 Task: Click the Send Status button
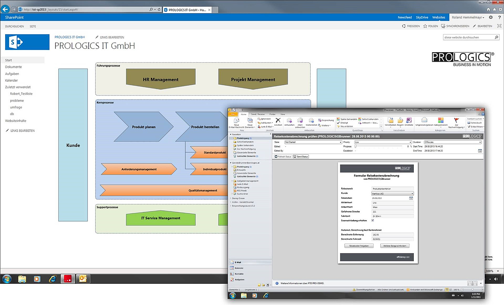[301, 157]
